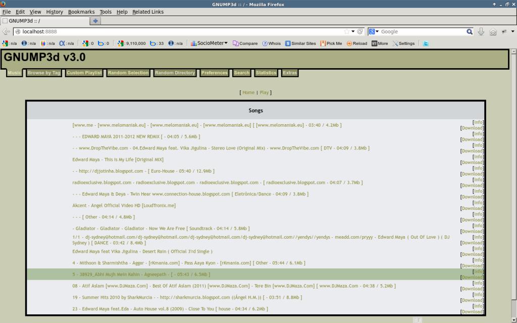Open the Statistics tab
The width and height of the screenshot is (517, 323).
(266, 73)
